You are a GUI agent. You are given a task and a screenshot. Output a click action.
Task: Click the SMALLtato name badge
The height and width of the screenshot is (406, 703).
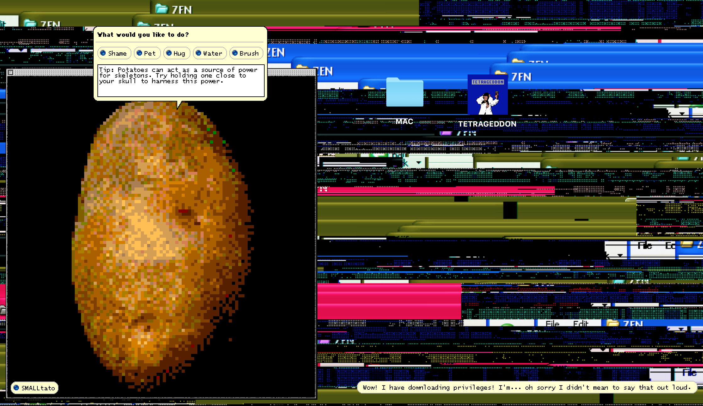(34, 388)
